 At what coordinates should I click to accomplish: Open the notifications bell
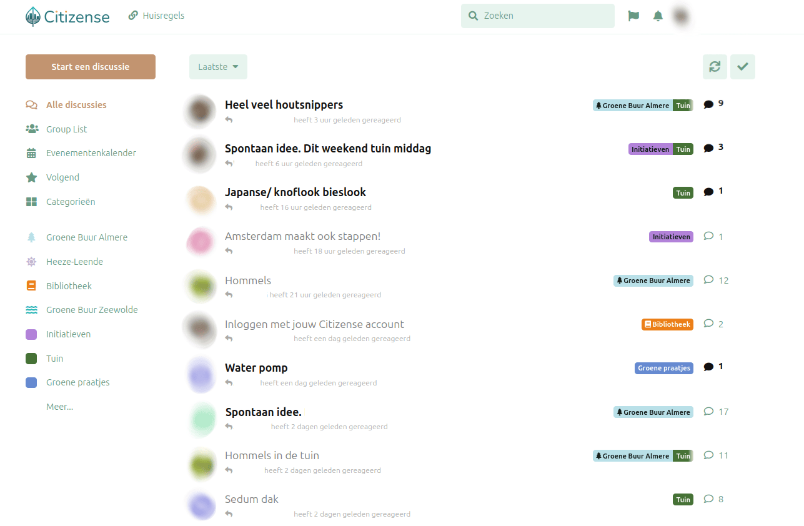tap(658, 16)
